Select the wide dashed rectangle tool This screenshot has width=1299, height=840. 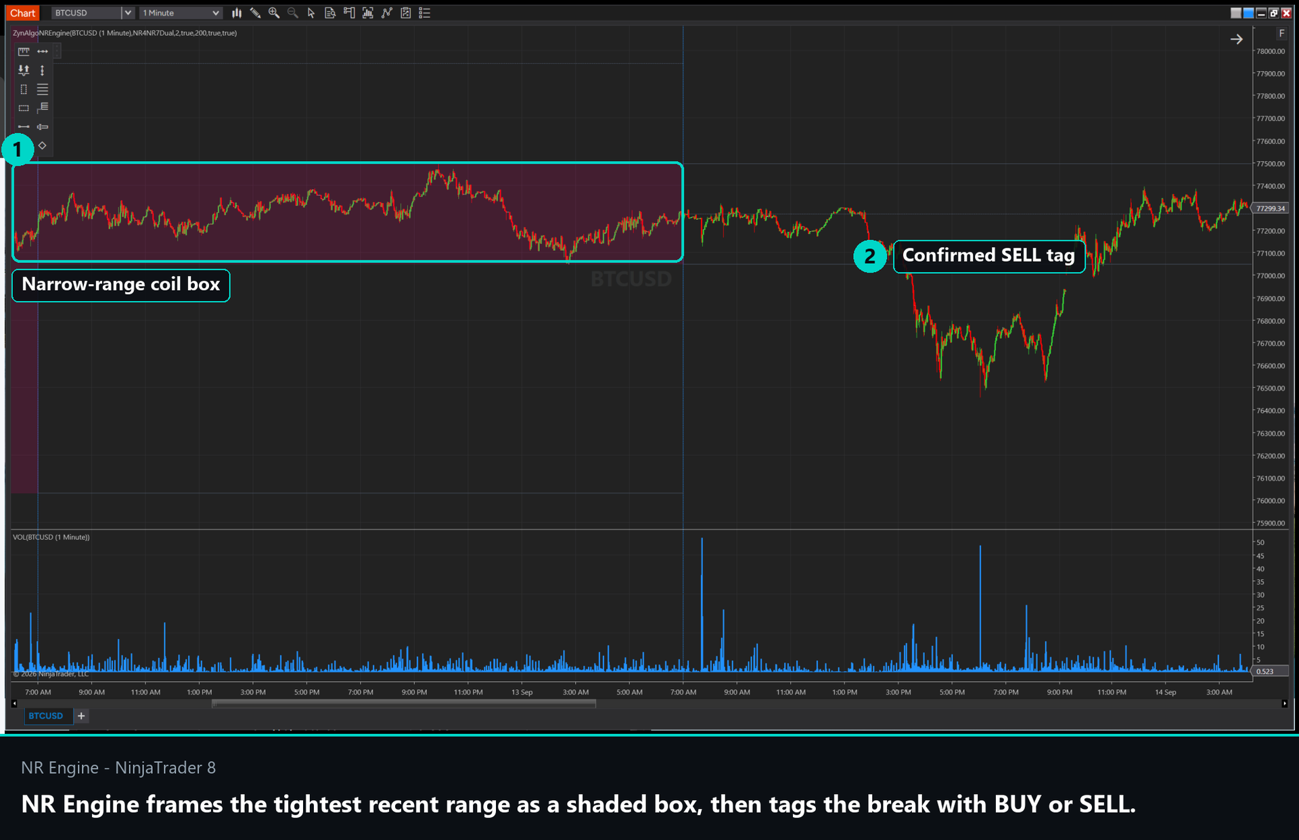[x=24, y=108]
